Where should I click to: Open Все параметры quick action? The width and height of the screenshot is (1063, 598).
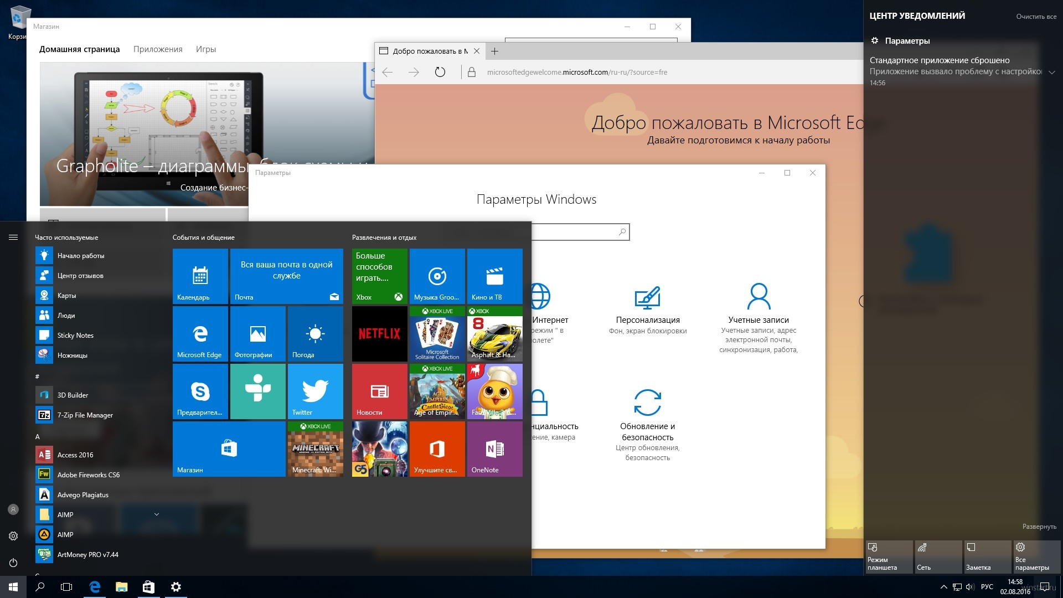tap(1037, 556)
